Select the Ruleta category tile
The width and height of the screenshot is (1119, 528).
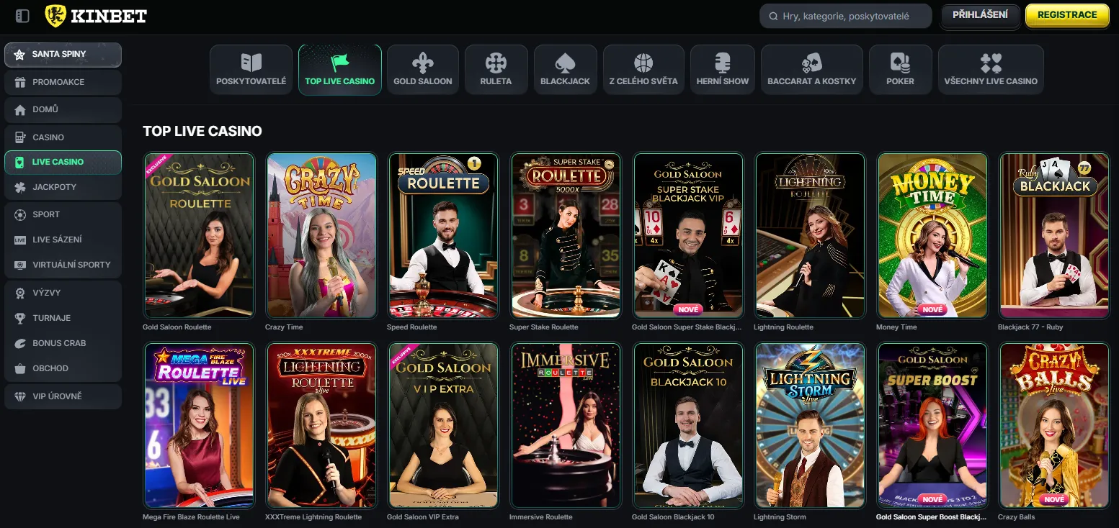coord(496,69)
